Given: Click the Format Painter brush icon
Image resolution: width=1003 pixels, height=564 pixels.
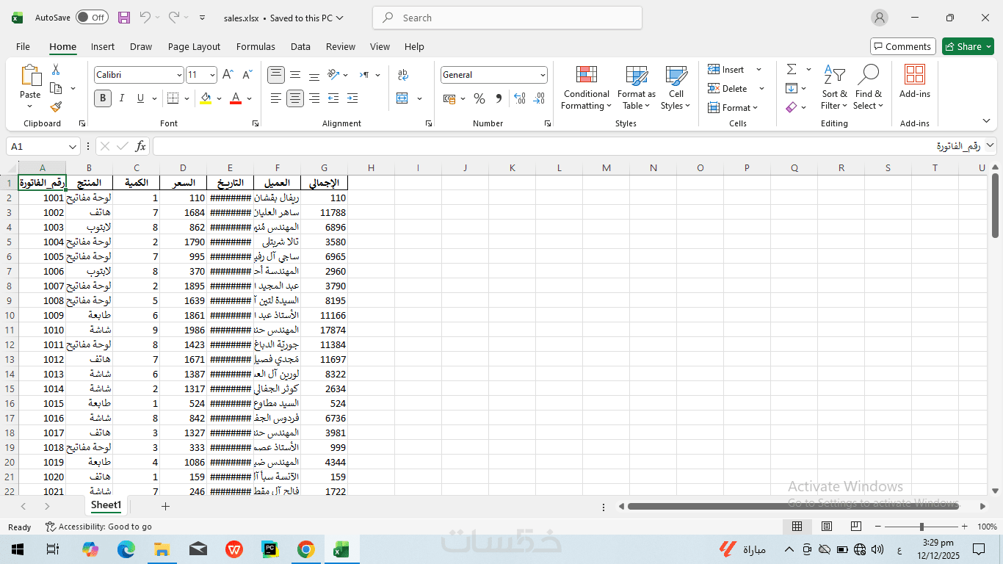Looking at the screenshot, I should [56, 106].
